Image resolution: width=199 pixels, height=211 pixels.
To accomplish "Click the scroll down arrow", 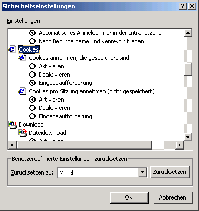I will (x=188, y=137).
